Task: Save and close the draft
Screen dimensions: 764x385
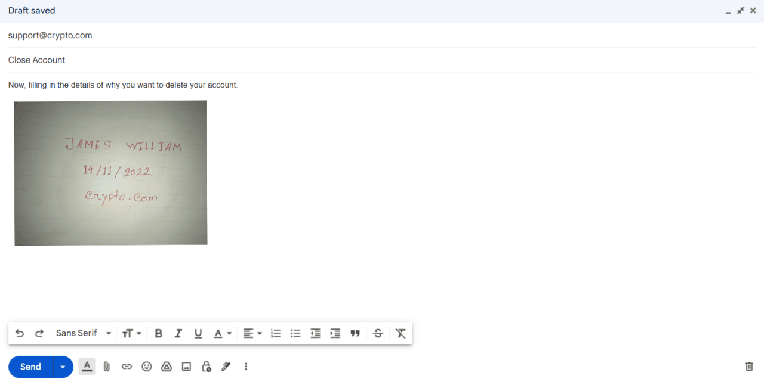Action: pos(753,11)
